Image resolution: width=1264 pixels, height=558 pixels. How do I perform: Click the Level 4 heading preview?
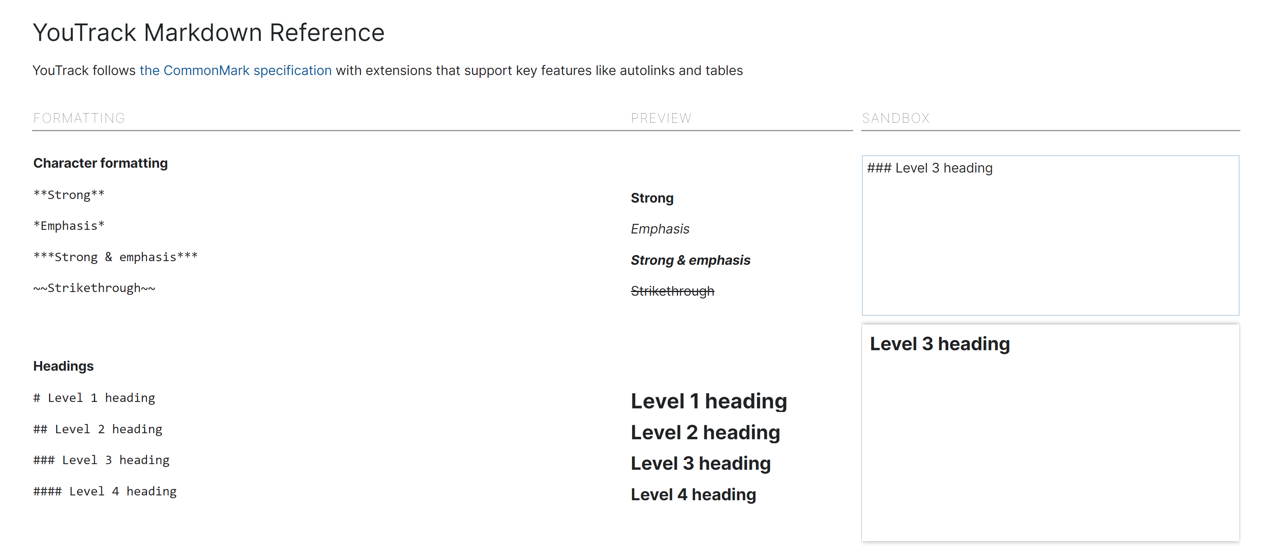(693, 495)
